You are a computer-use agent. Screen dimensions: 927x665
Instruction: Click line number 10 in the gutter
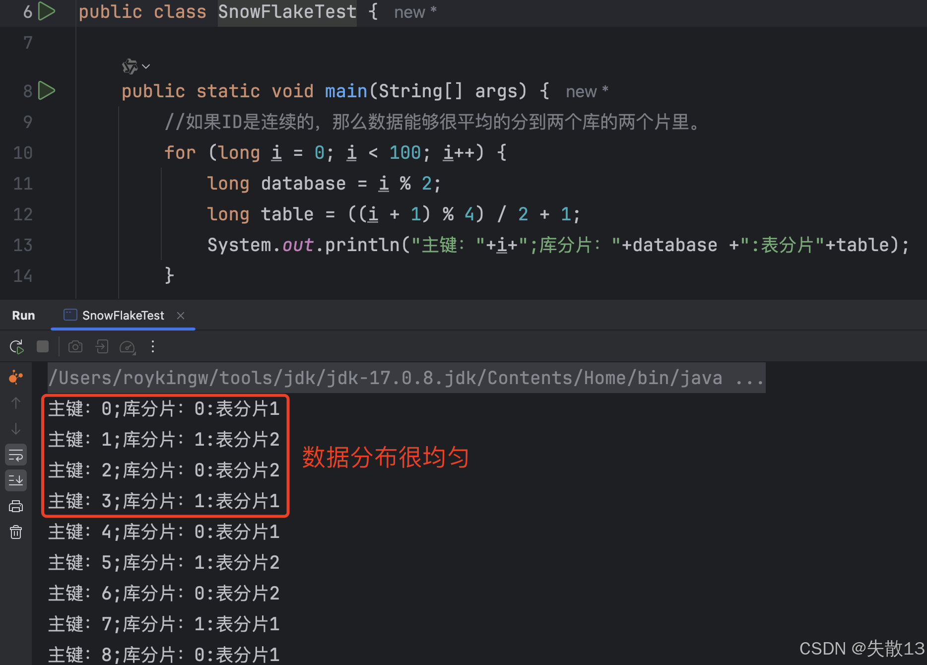[23, 153]
